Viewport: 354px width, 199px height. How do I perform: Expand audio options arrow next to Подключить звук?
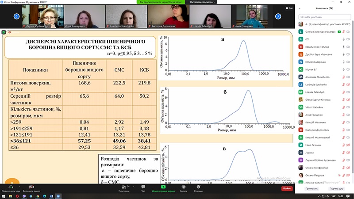(19, 187)
